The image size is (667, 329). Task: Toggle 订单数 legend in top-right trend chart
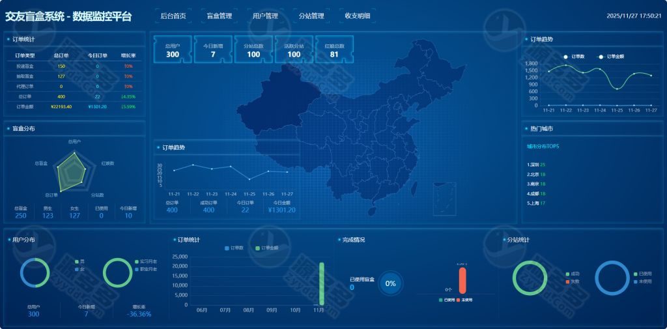[574, 57]
